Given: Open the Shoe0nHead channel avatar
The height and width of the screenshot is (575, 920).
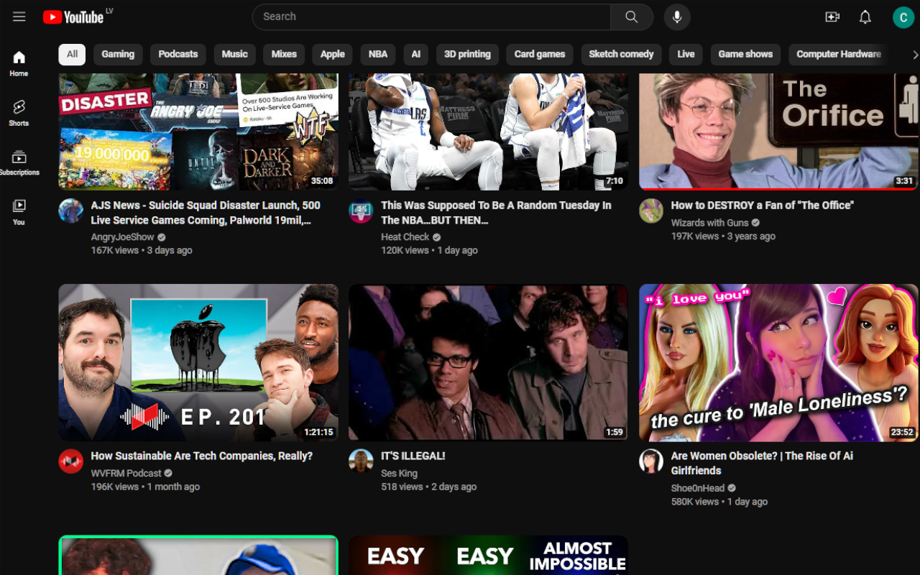Looking at the screenshot, I should (x=651, y=461).
